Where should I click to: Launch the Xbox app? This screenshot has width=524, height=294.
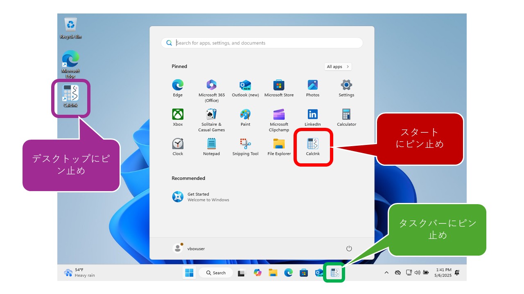tap(178, 118)
